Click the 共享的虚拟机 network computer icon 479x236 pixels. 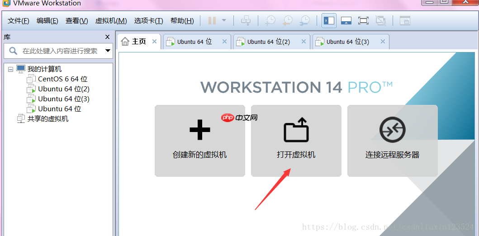coord(21,118)
